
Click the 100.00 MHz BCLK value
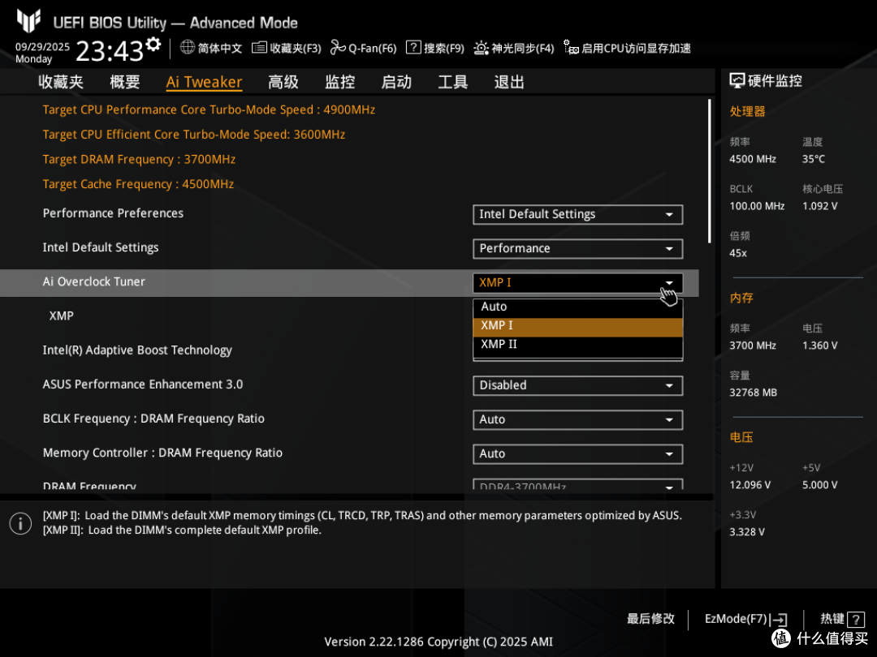click(758, 206)
